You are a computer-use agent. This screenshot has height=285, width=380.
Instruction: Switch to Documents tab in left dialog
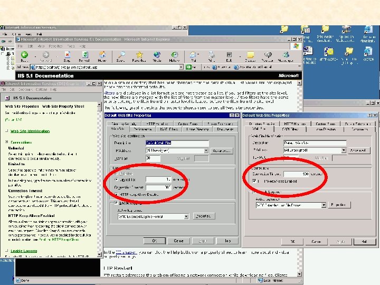(225, 129)
